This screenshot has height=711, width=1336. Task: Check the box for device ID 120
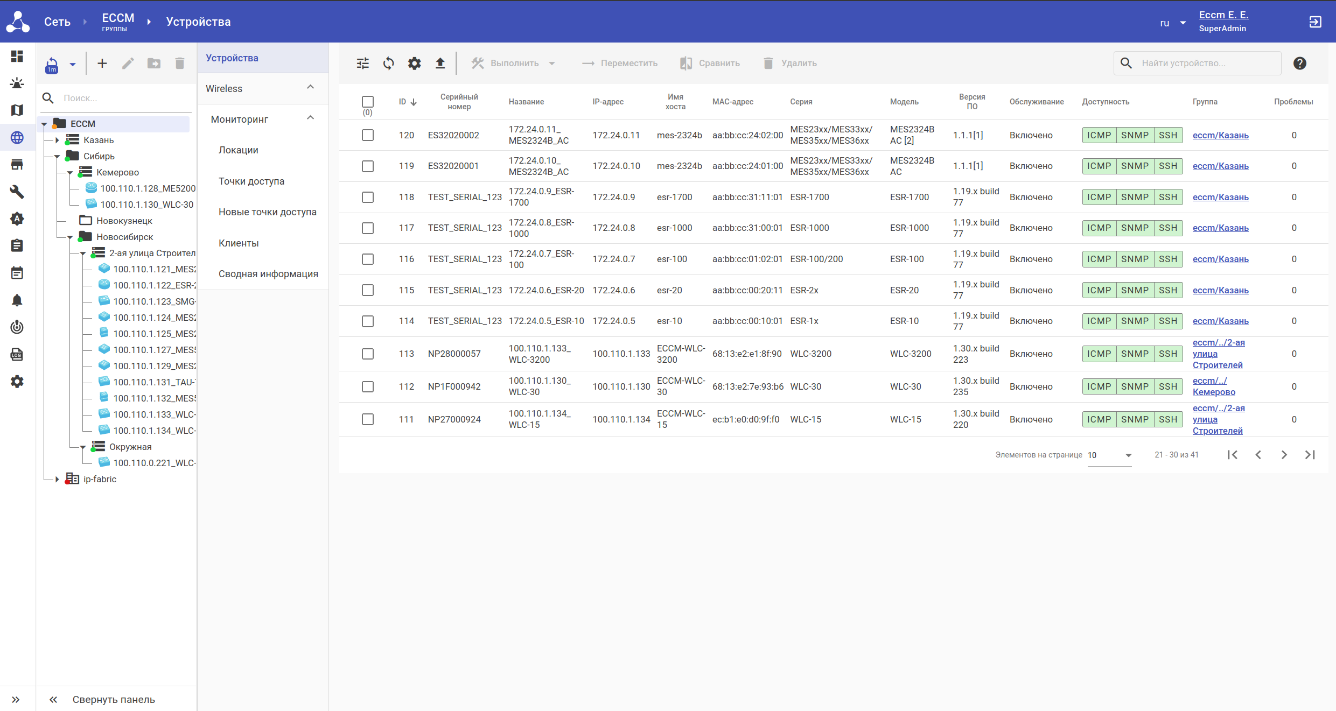coord(368,135)
